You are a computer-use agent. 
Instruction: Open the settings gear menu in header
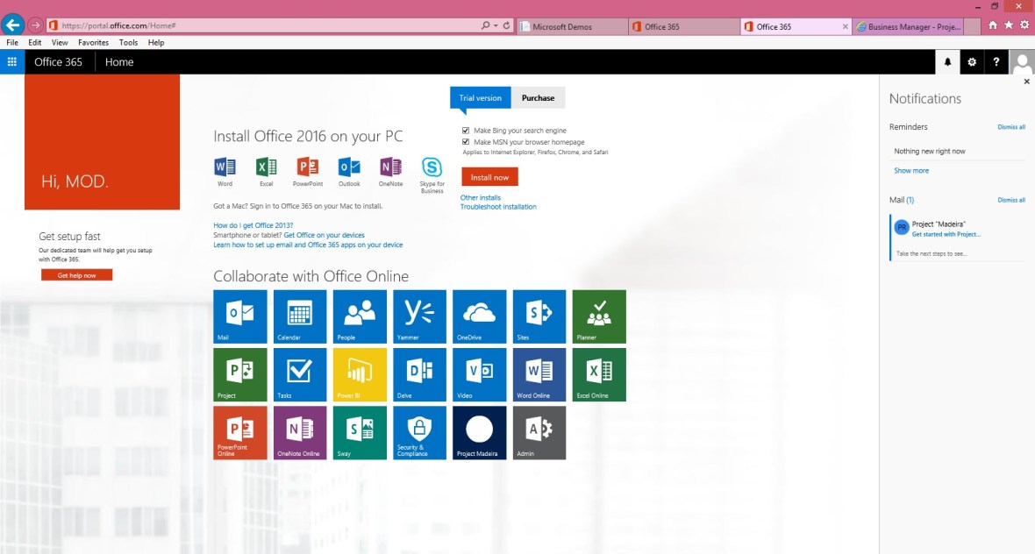[x=972, y=62]
